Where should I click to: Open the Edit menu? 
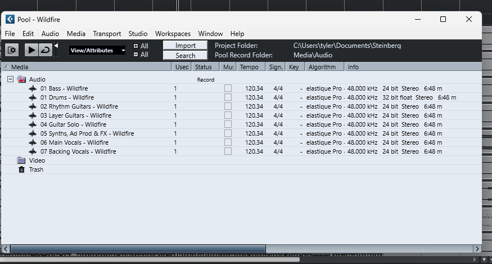pos(28,34)
